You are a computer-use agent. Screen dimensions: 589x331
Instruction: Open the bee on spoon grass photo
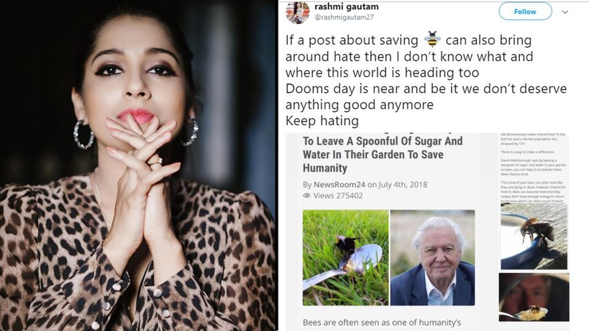[345, 257]
